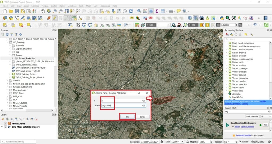272x144 pixels.
Task: Select the Pan Map hand tool
Action: 43,11
